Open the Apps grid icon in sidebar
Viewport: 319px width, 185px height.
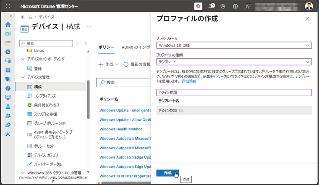tap(8, 70)
